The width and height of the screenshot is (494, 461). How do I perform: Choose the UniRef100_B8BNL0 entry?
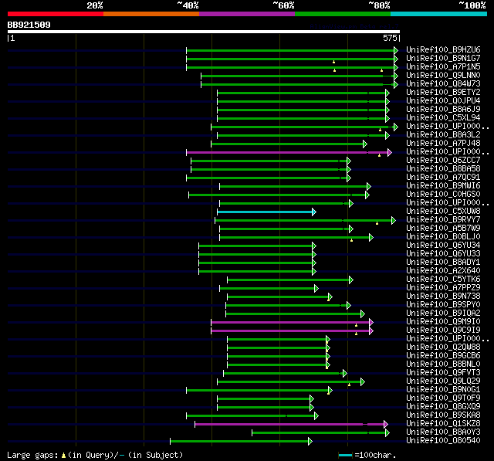click(x=443, y=364)
